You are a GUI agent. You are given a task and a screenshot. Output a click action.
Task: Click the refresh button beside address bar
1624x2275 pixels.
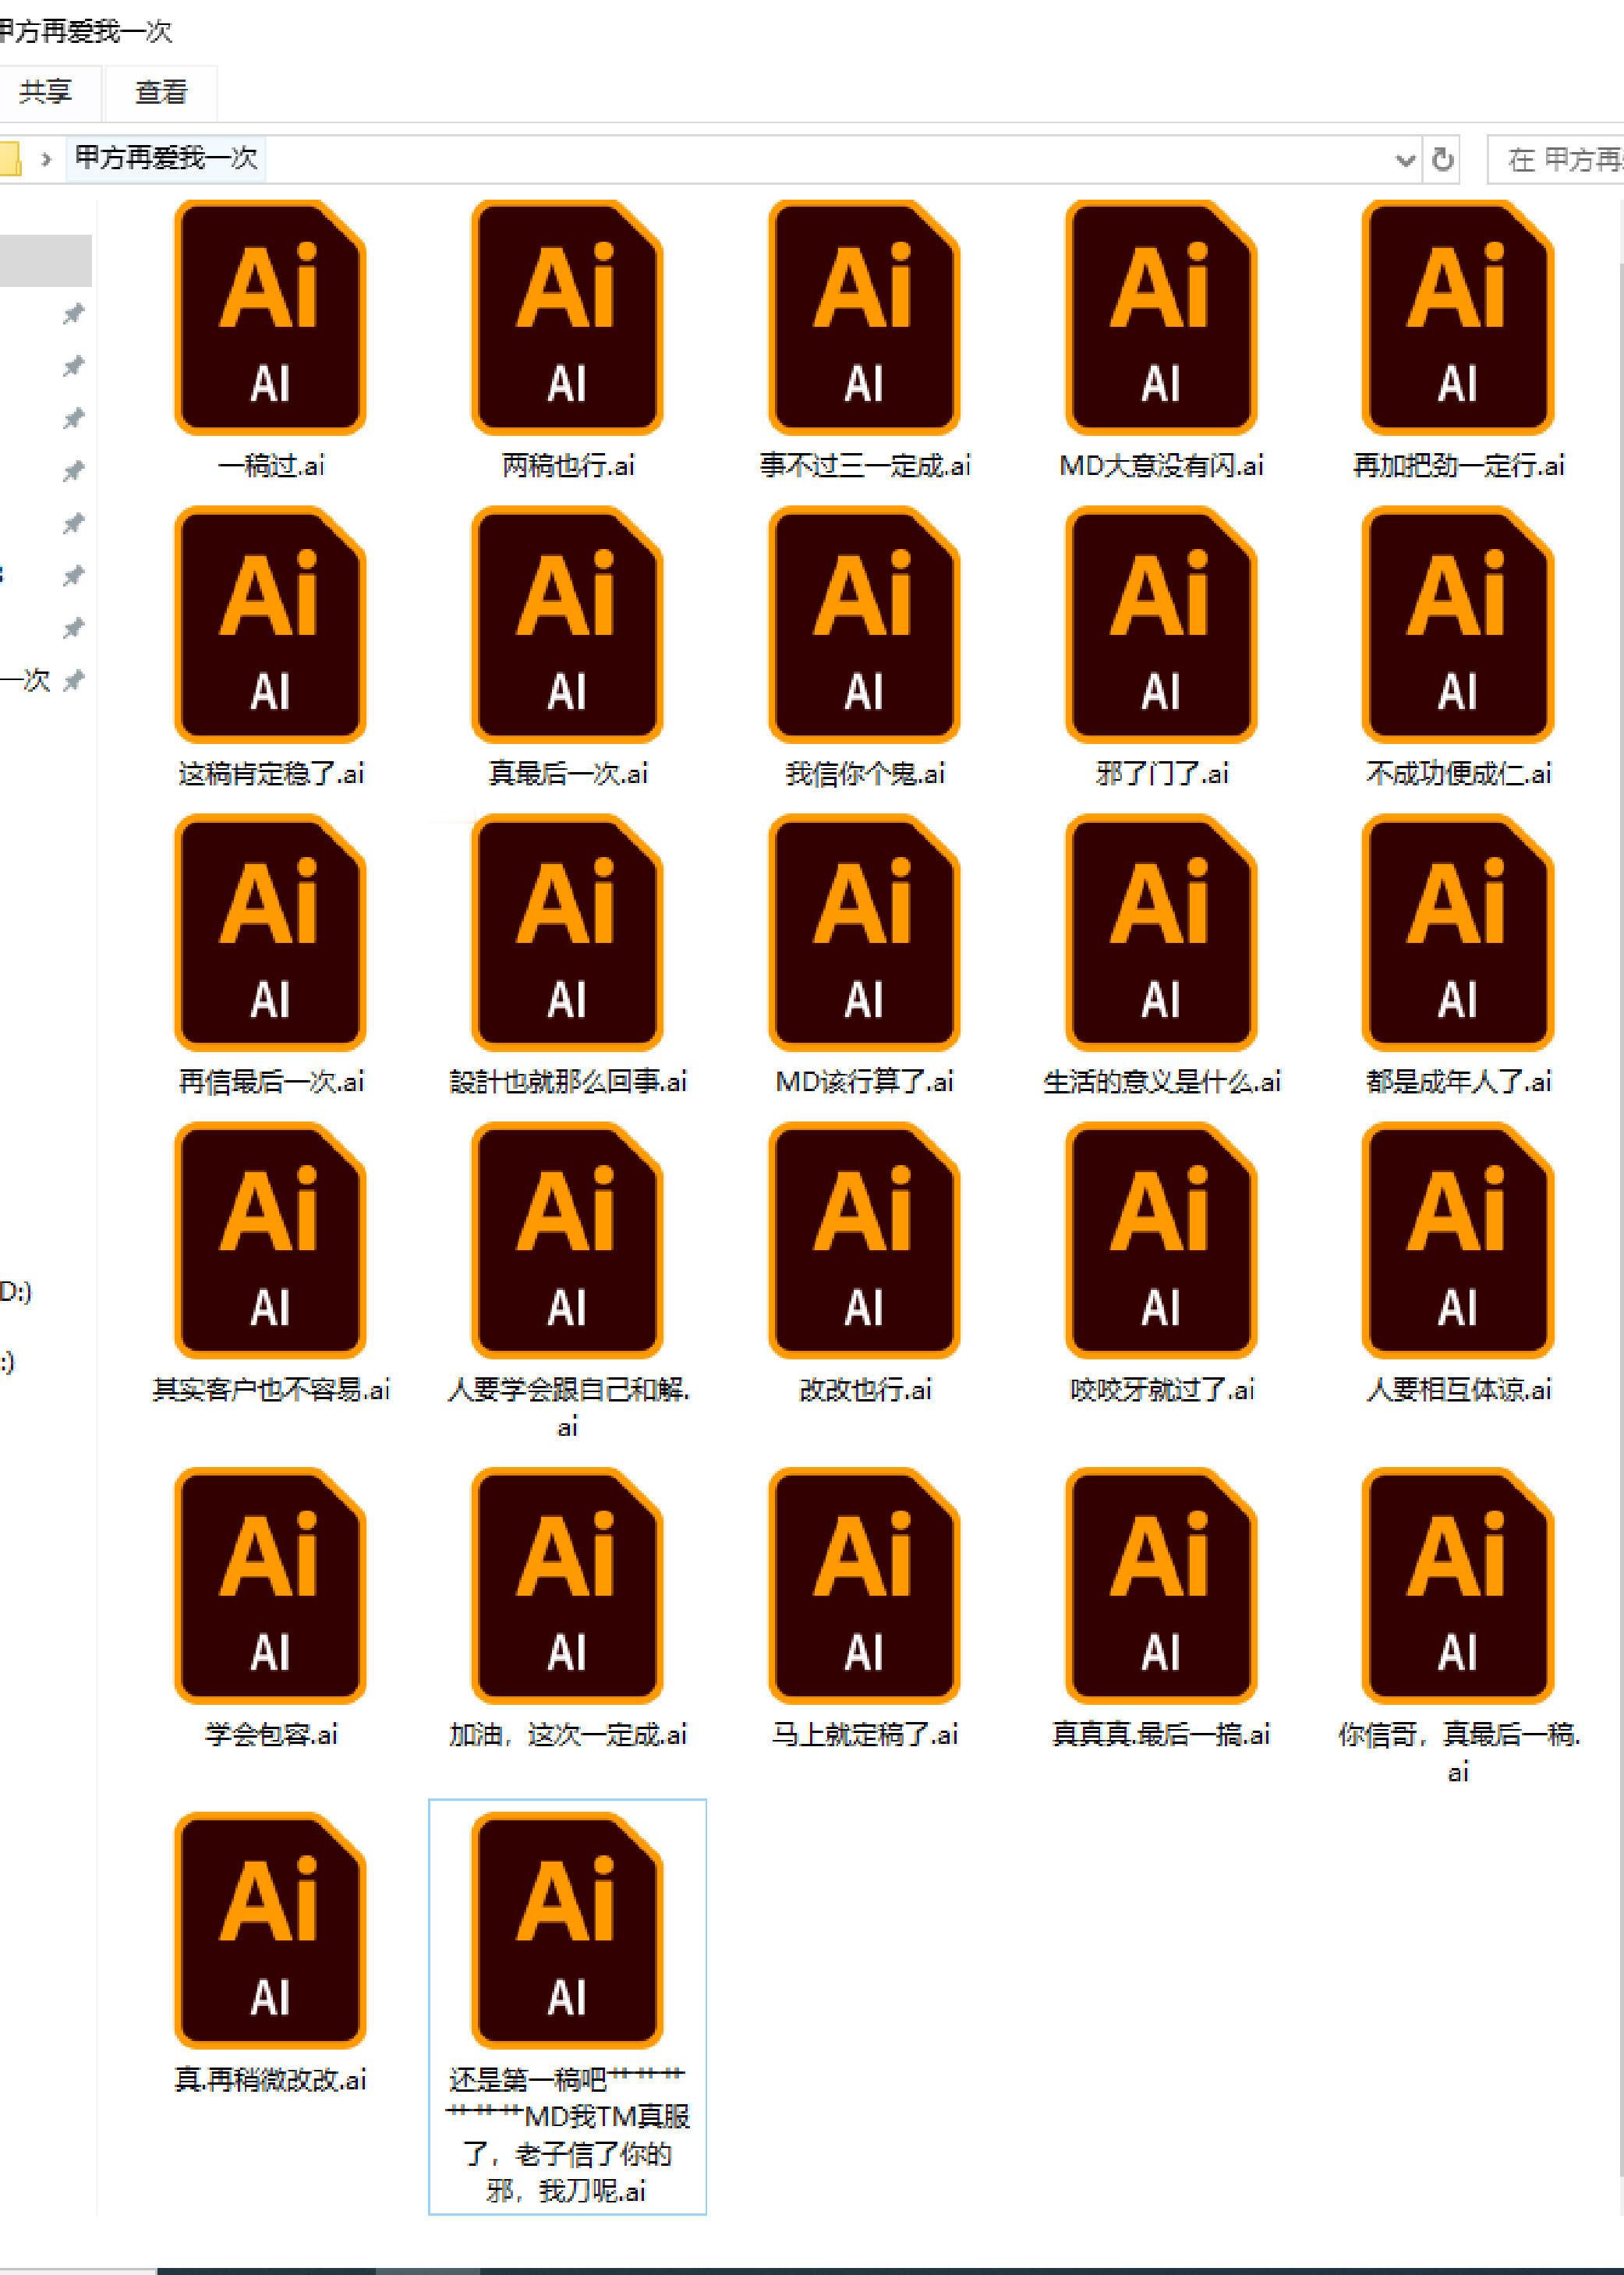pos(1442,160)
